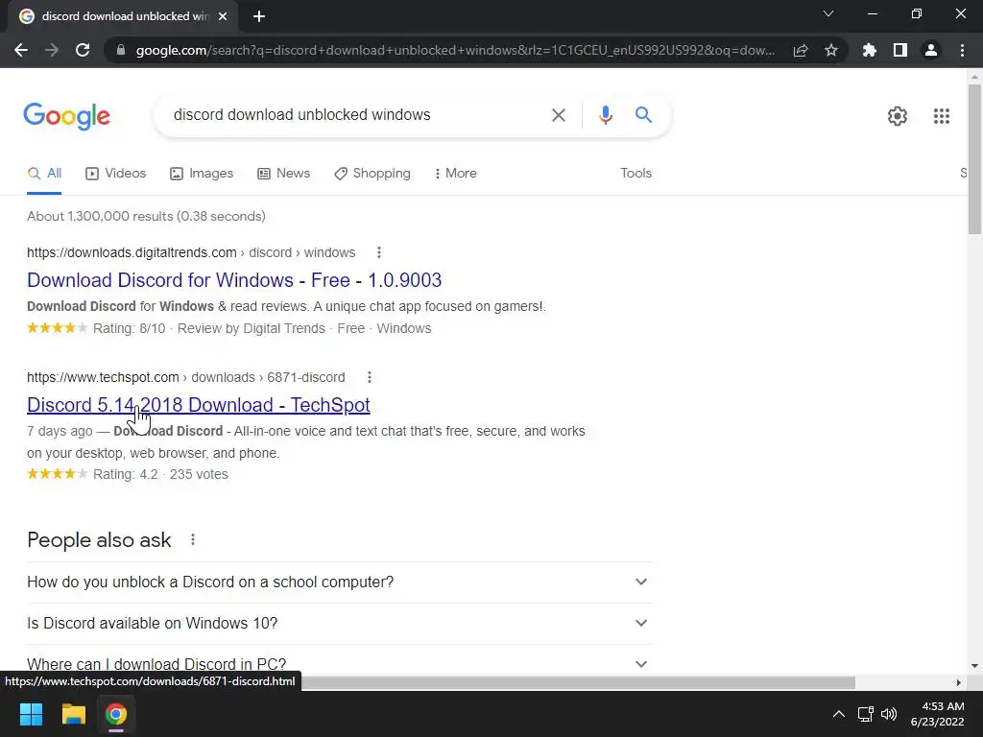Open Chrome profile avatar

click(931, 50)
